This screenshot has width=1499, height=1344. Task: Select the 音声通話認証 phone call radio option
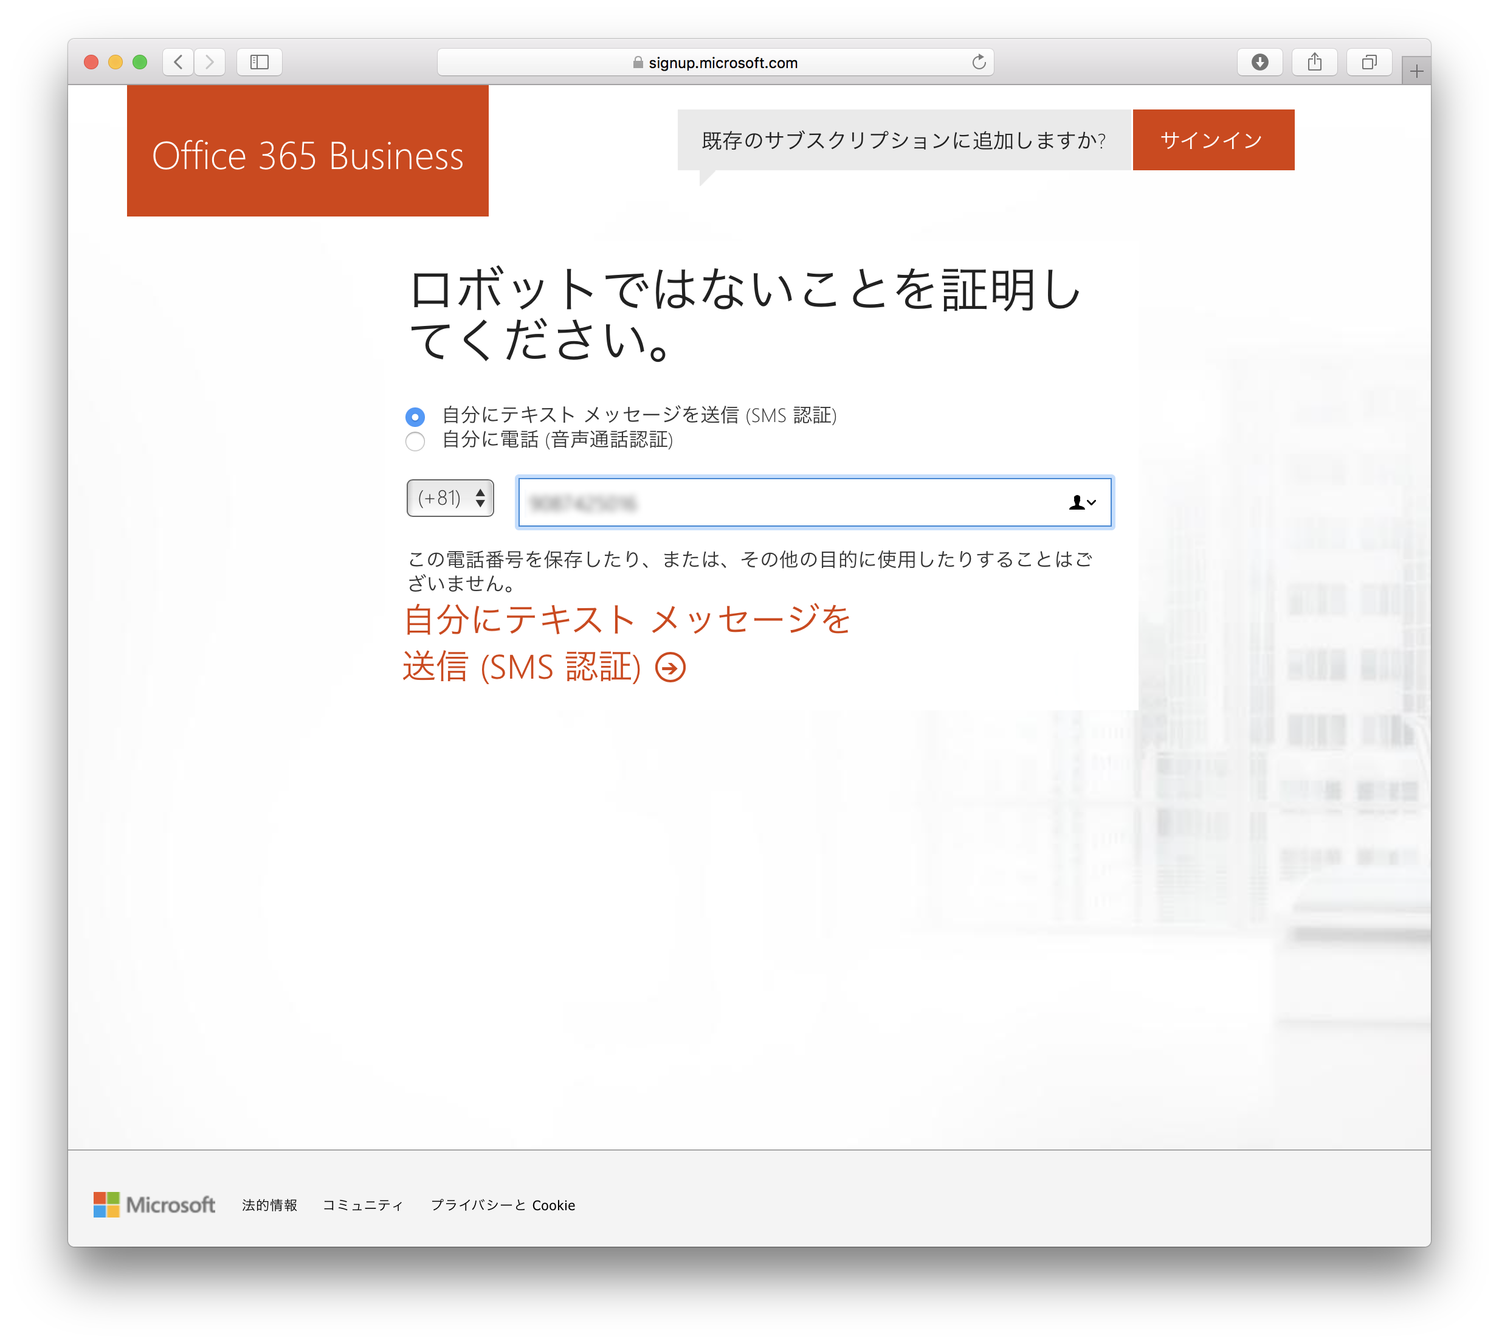pos(415,442)
